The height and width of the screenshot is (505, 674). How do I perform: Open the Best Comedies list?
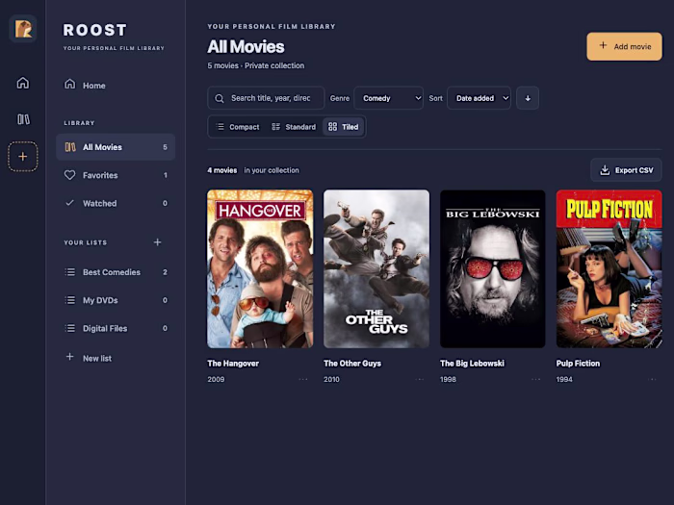pyautogui.click(x=116, y=272)
